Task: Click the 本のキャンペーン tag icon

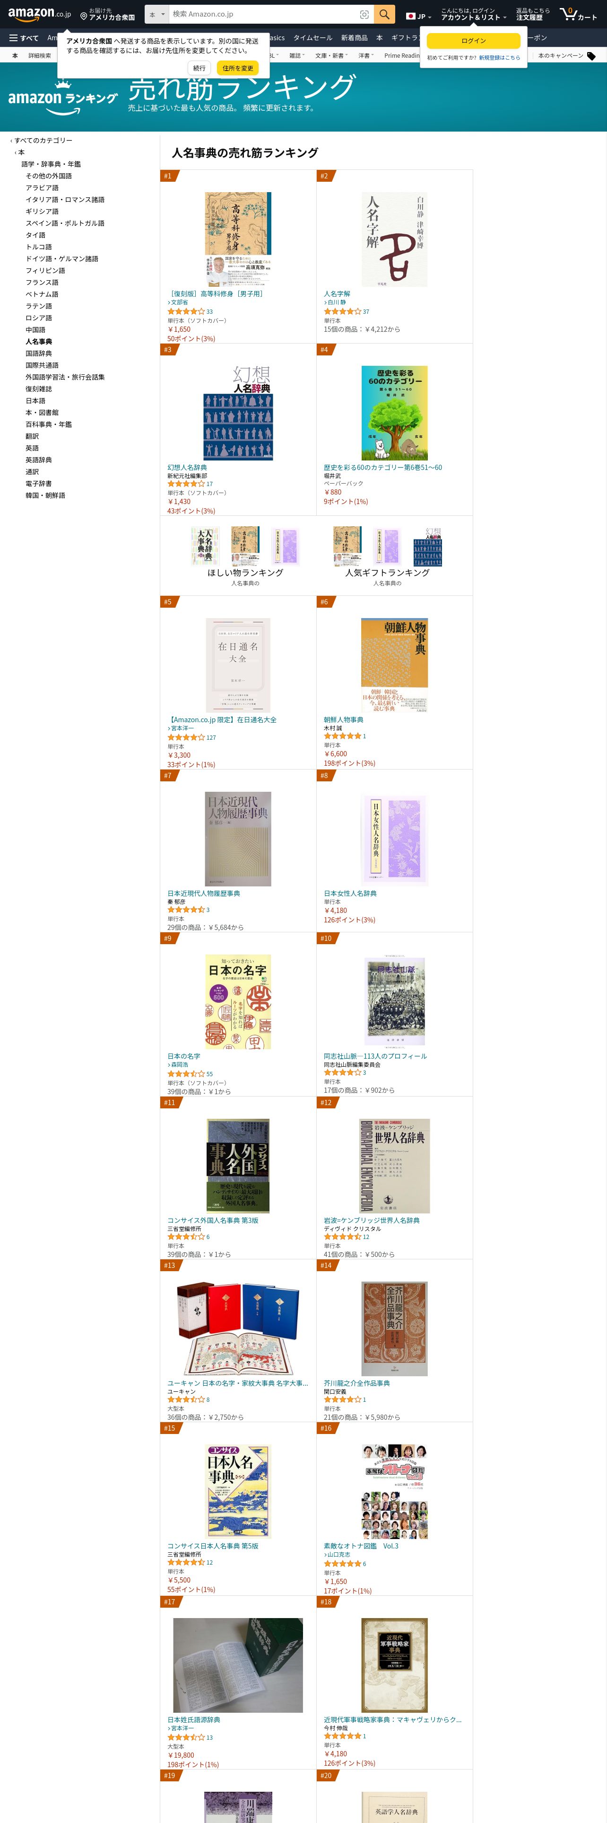Action: tap(591, 56)
